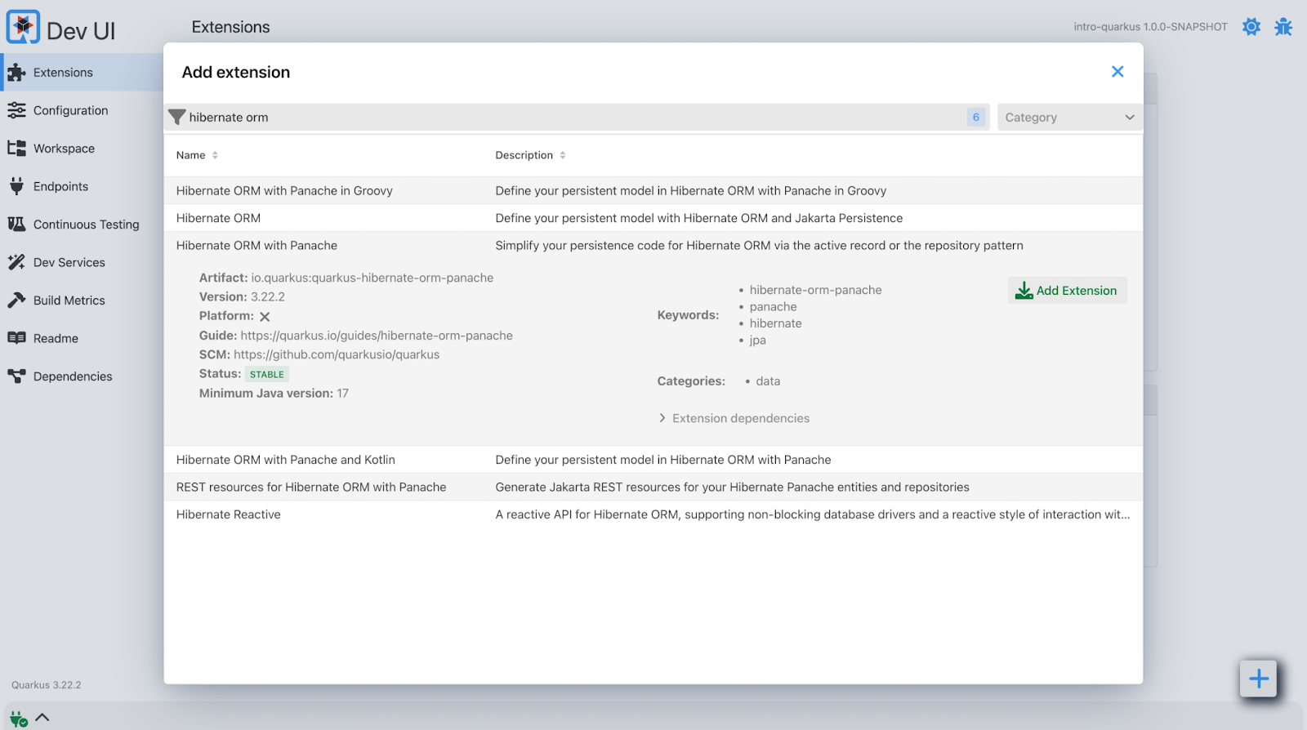The width and height of the screenshot is (1307, 730).
Task: Sort extensions by Description column
Action: pos(530,155)
